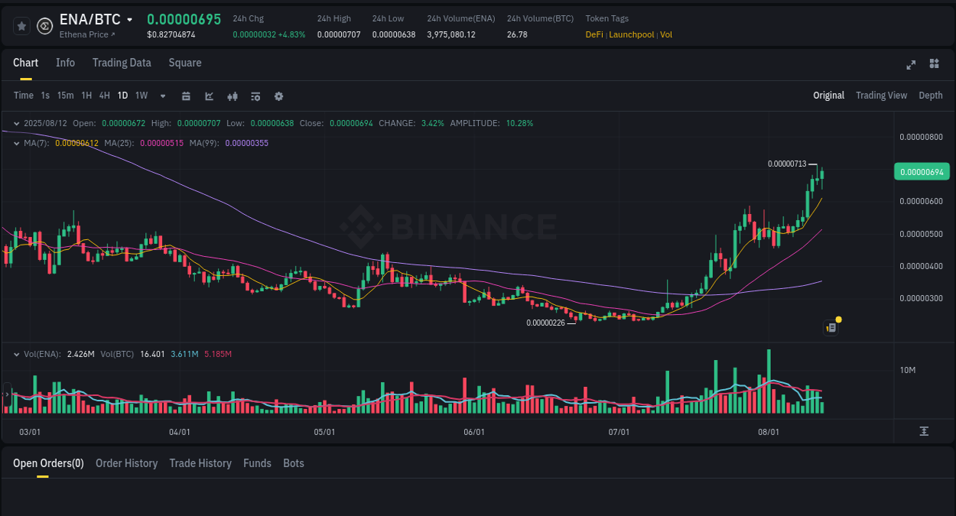
Task: Open the grid layout icon near fullscreen
Action: click(934, 65)
